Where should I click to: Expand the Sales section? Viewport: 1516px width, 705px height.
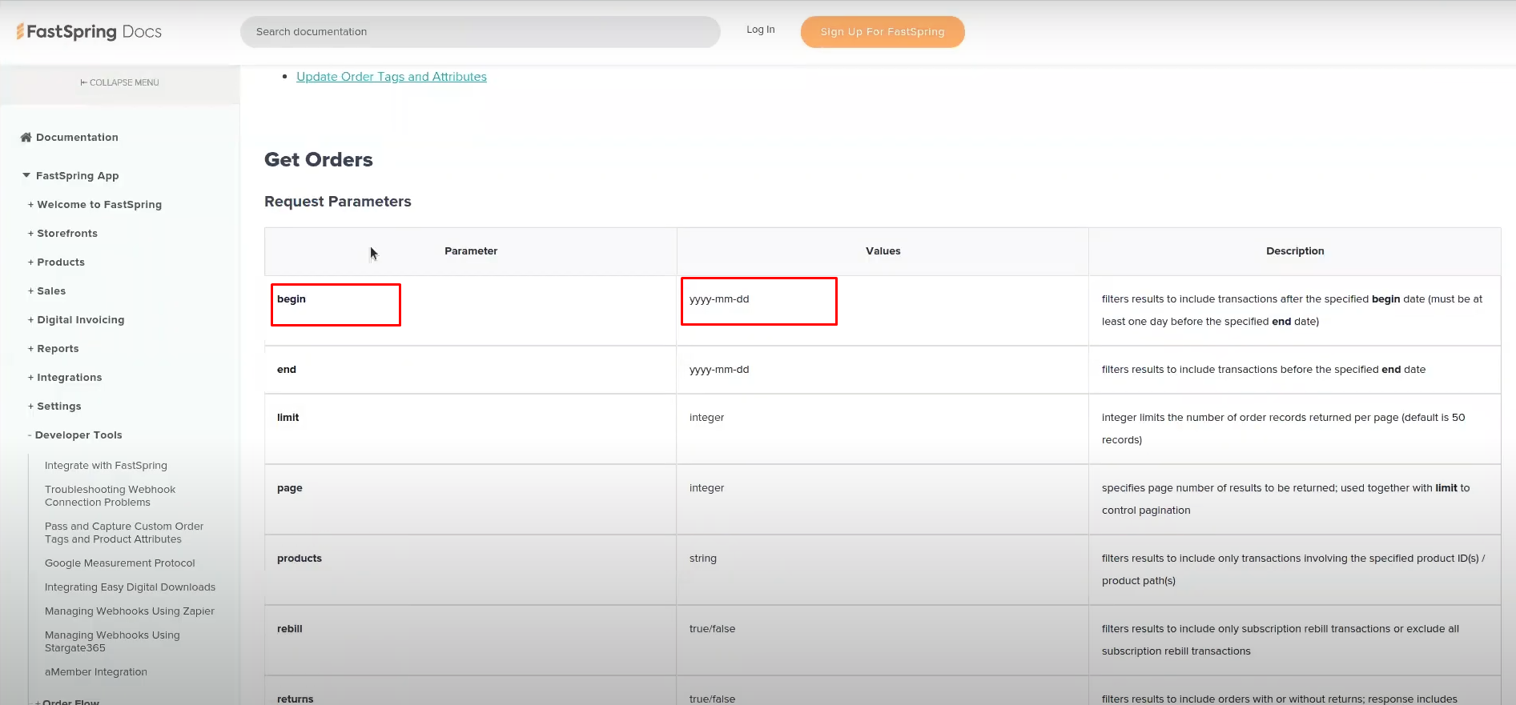click(x=46, y=290)
